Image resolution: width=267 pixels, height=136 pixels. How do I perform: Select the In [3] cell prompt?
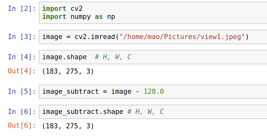click(22, 37)
